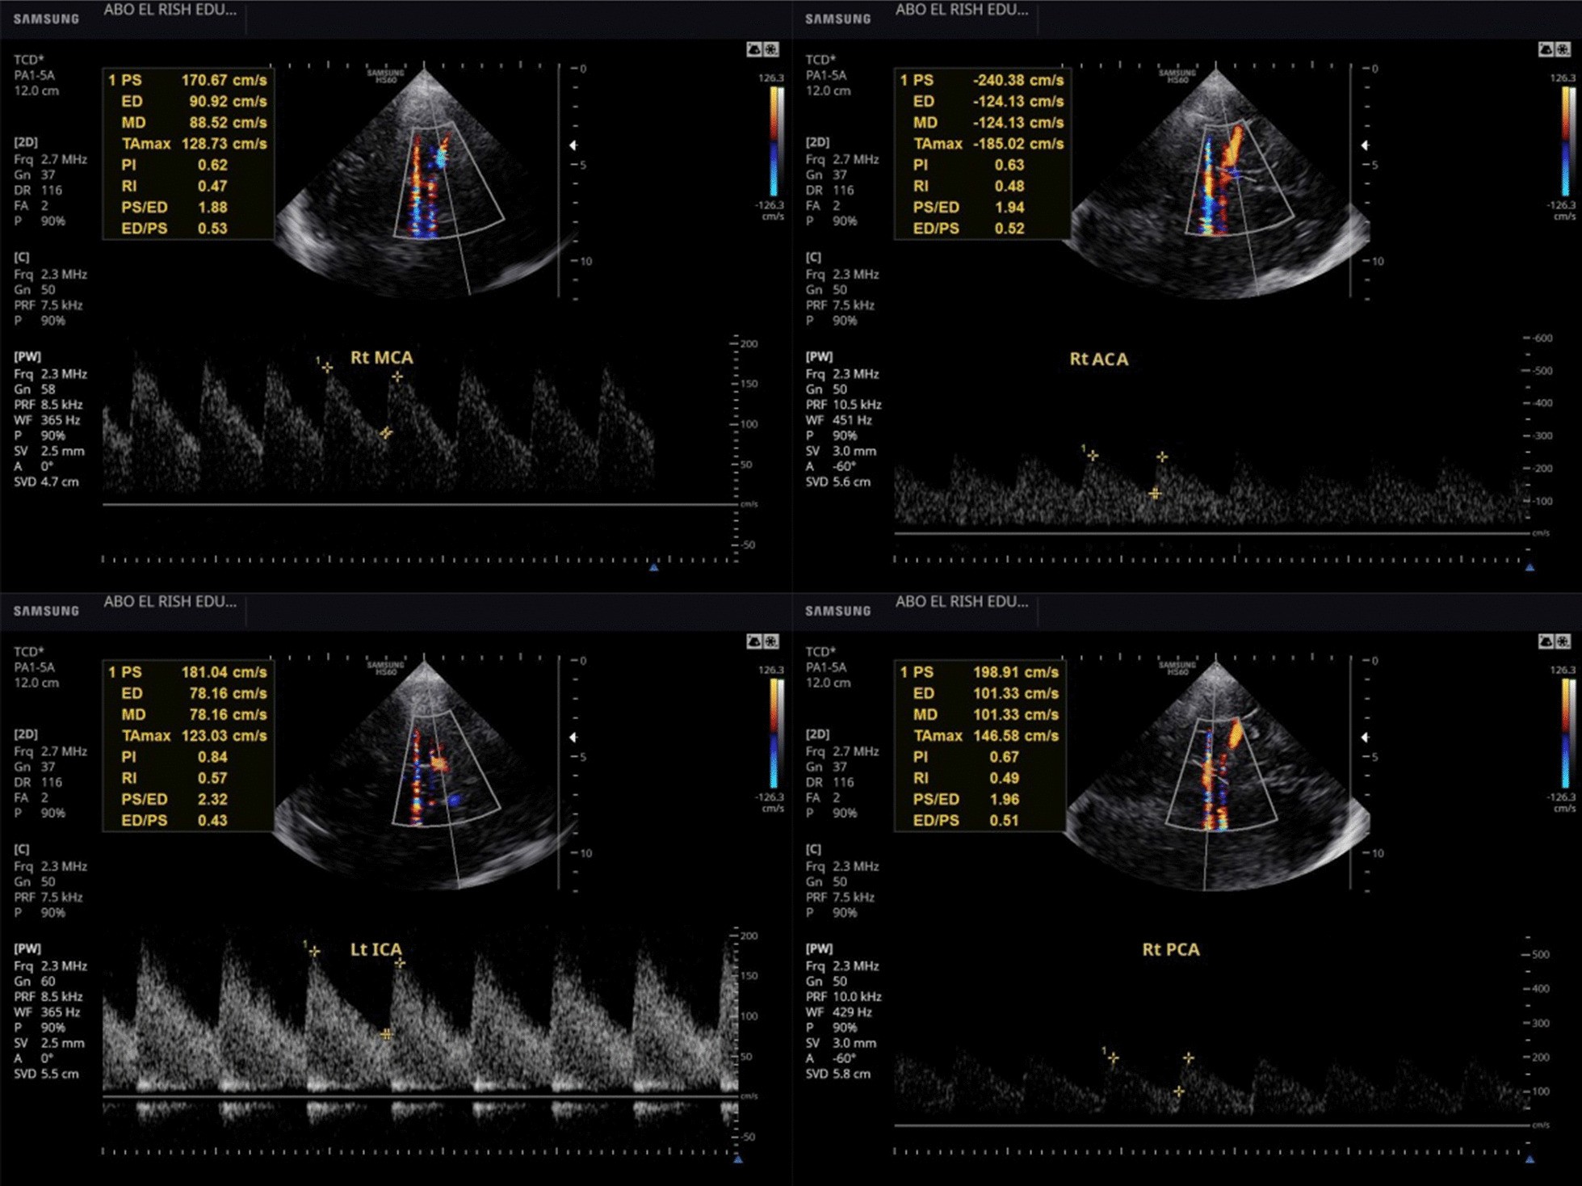Click the focus arrow marker in Rt MCA panel

click(573, 145)
